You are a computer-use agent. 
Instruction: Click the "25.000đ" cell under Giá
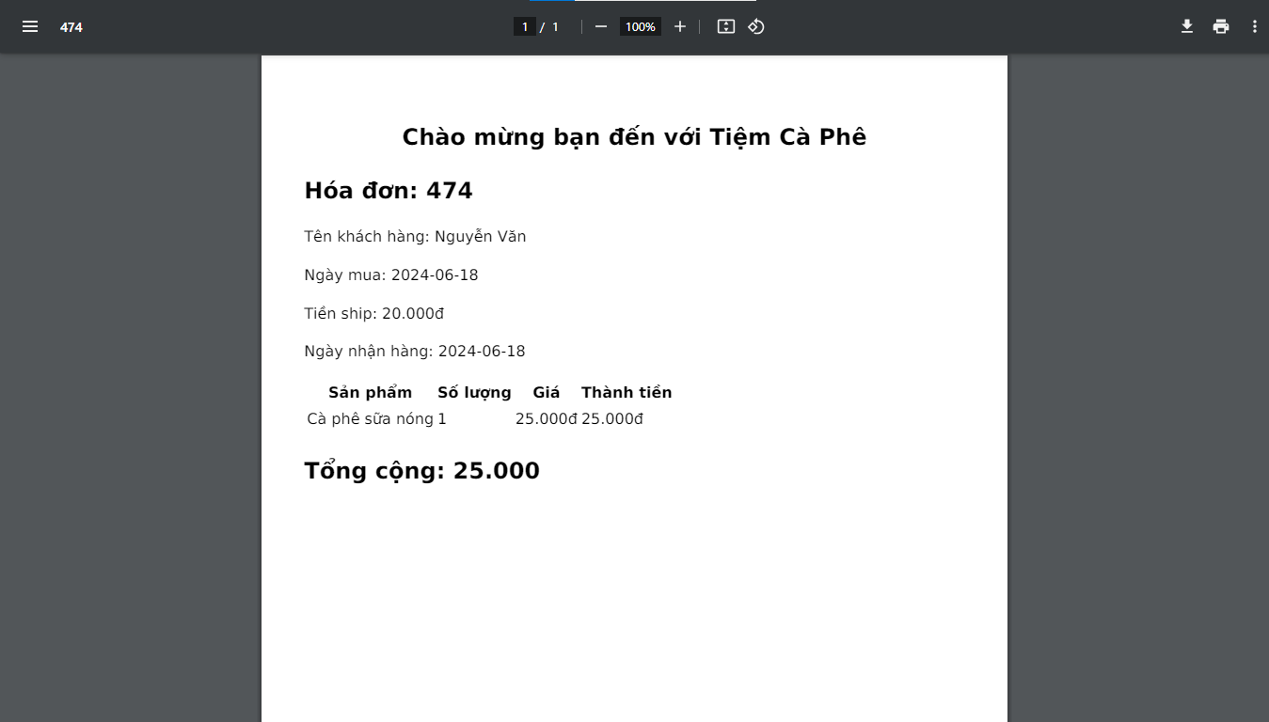tap(547, 419)
